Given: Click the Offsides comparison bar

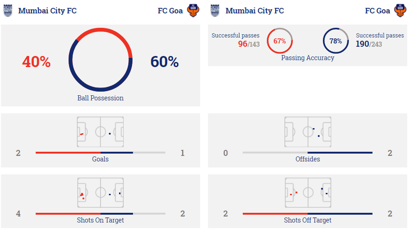Looking at the screenshot, I should click(x=308, y=153).
